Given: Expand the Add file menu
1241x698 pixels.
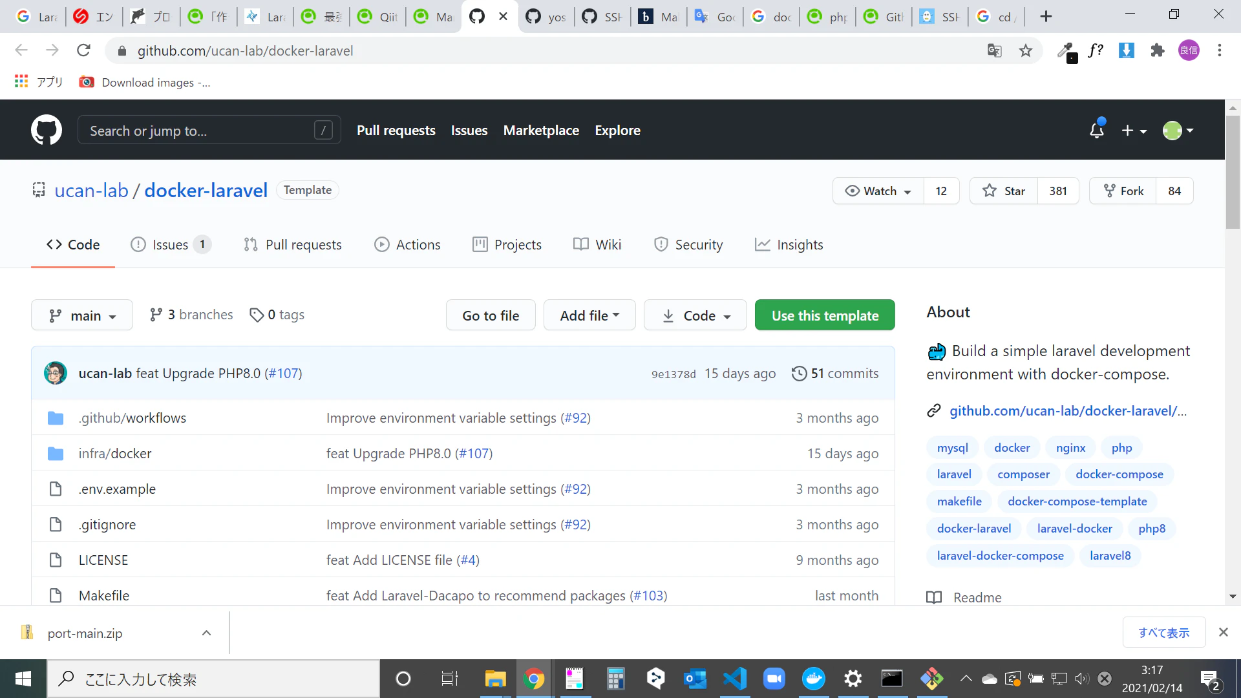Looking at the screenshot, I should pos(589,315).
